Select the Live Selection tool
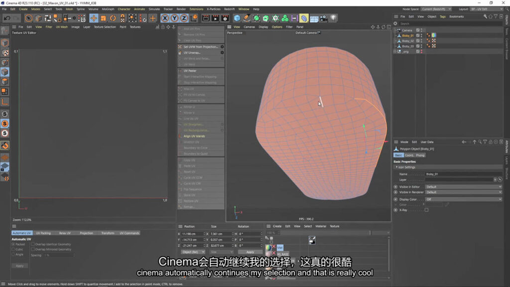The width and height of the screenshot is (510, 287). point(28,18)
